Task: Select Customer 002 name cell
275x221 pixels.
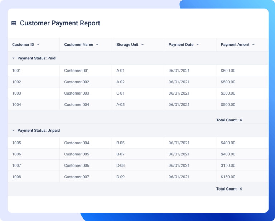Action: (86, 82)
